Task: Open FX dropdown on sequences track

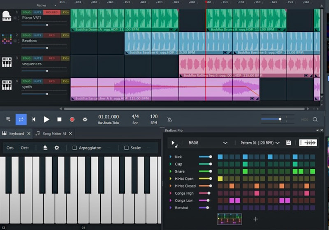Action: point(65,58)
